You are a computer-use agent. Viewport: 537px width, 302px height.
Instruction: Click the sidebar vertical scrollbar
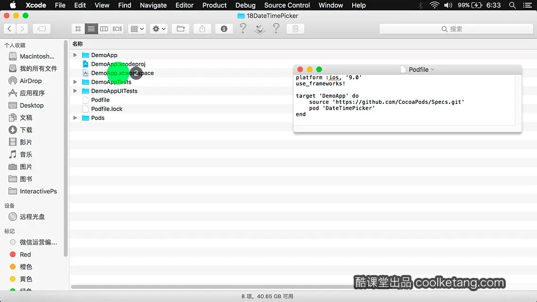[66, 149]
